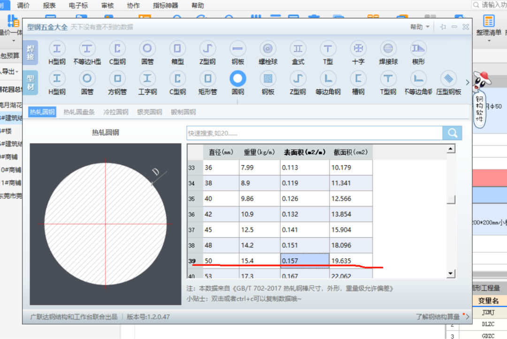Select the 楔形 section icon
Image resolution: width=507 pixels, height=339 pixels.
(418, 49)
